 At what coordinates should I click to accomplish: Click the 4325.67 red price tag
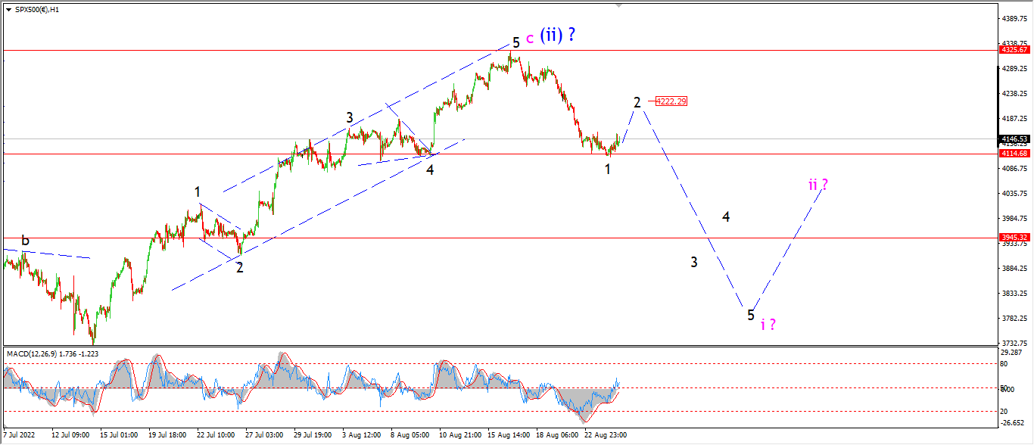(x=1014, y=49)
